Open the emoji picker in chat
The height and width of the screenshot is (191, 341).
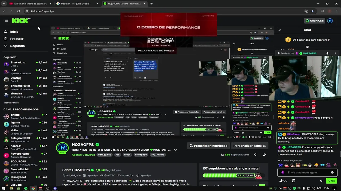point(332,172)
